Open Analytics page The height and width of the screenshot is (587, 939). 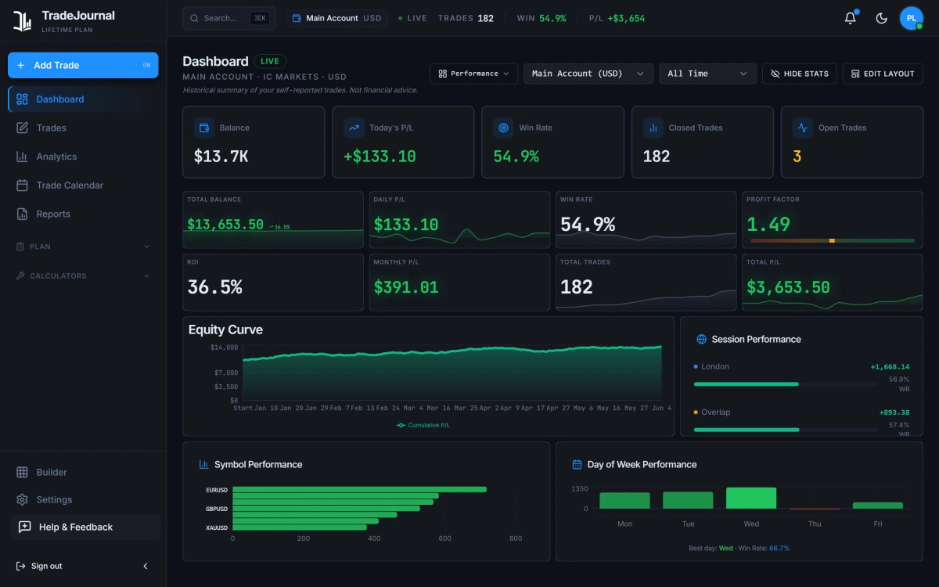(83, 157)
